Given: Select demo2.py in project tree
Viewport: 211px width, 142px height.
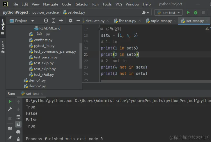Looking at the screenshot, I should pos(35,86).
